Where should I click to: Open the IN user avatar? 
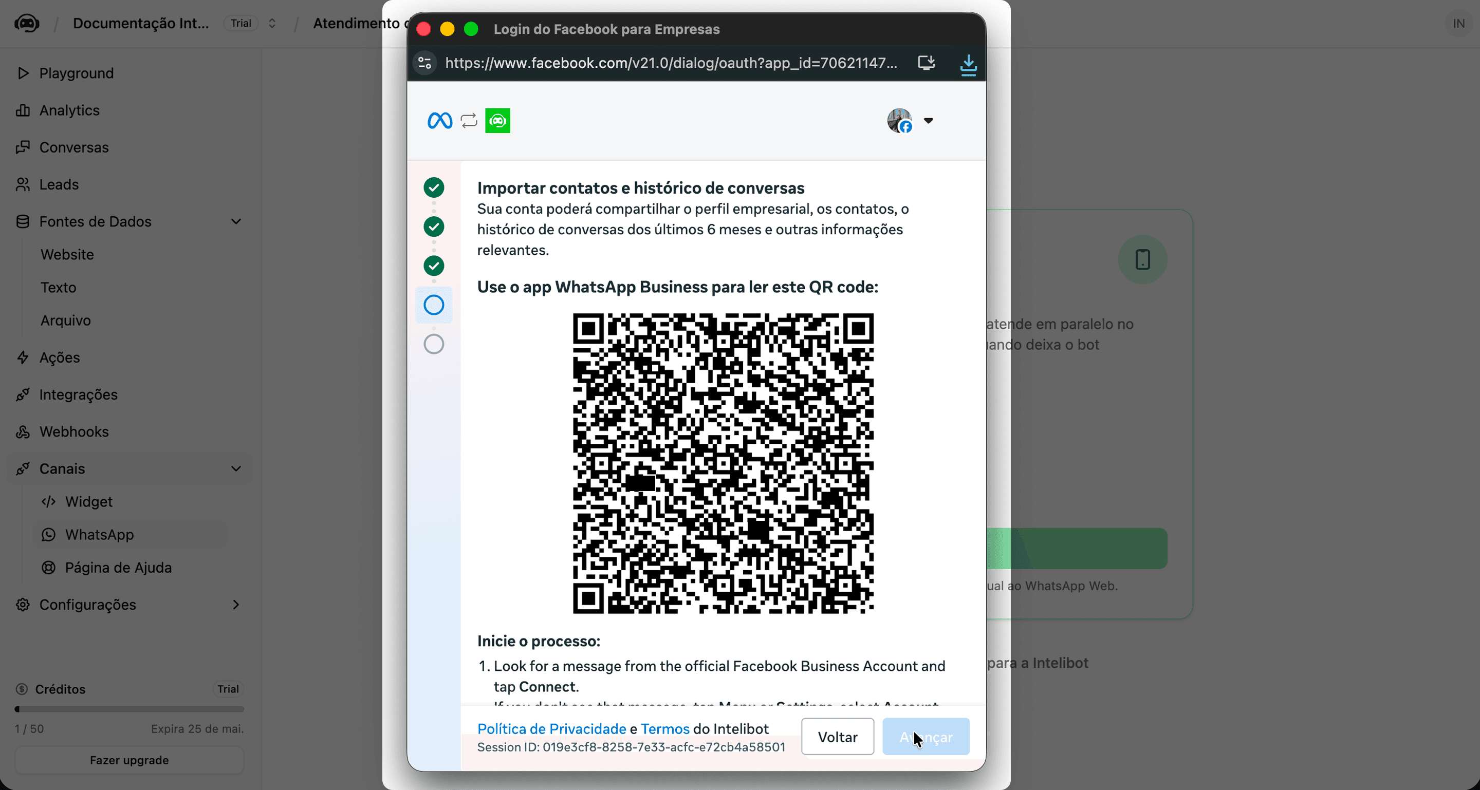(1458, 24)
